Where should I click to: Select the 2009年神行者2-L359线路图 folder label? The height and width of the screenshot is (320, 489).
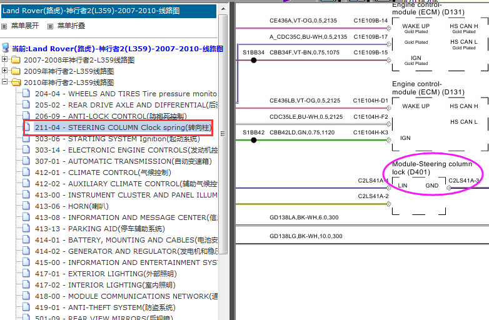[69, 71]
